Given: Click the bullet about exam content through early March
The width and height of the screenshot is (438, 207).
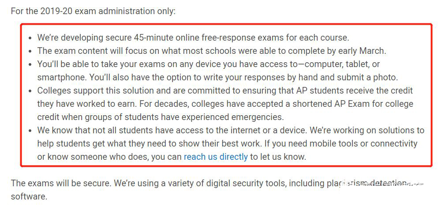Looking at the screenshot, I should click(211, 51).
